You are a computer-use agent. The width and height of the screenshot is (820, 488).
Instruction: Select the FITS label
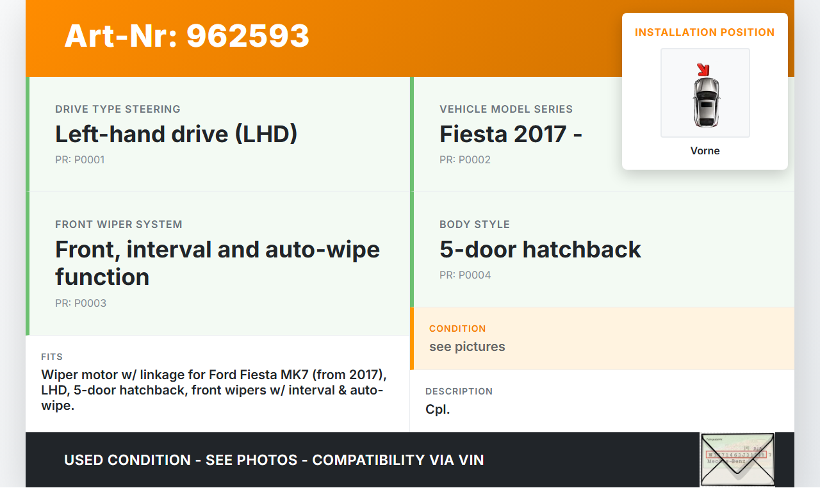click(52, 357)
